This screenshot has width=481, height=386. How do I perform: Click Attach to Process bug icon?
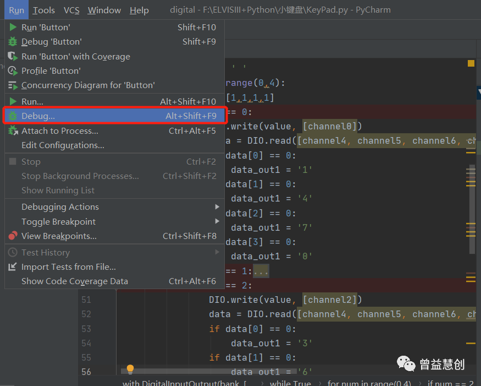coord(13,131)
